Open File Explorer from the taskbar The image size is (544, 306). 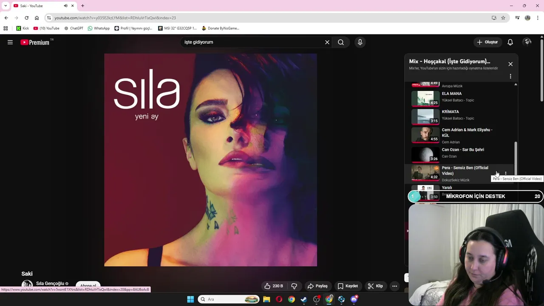(266, 299)
